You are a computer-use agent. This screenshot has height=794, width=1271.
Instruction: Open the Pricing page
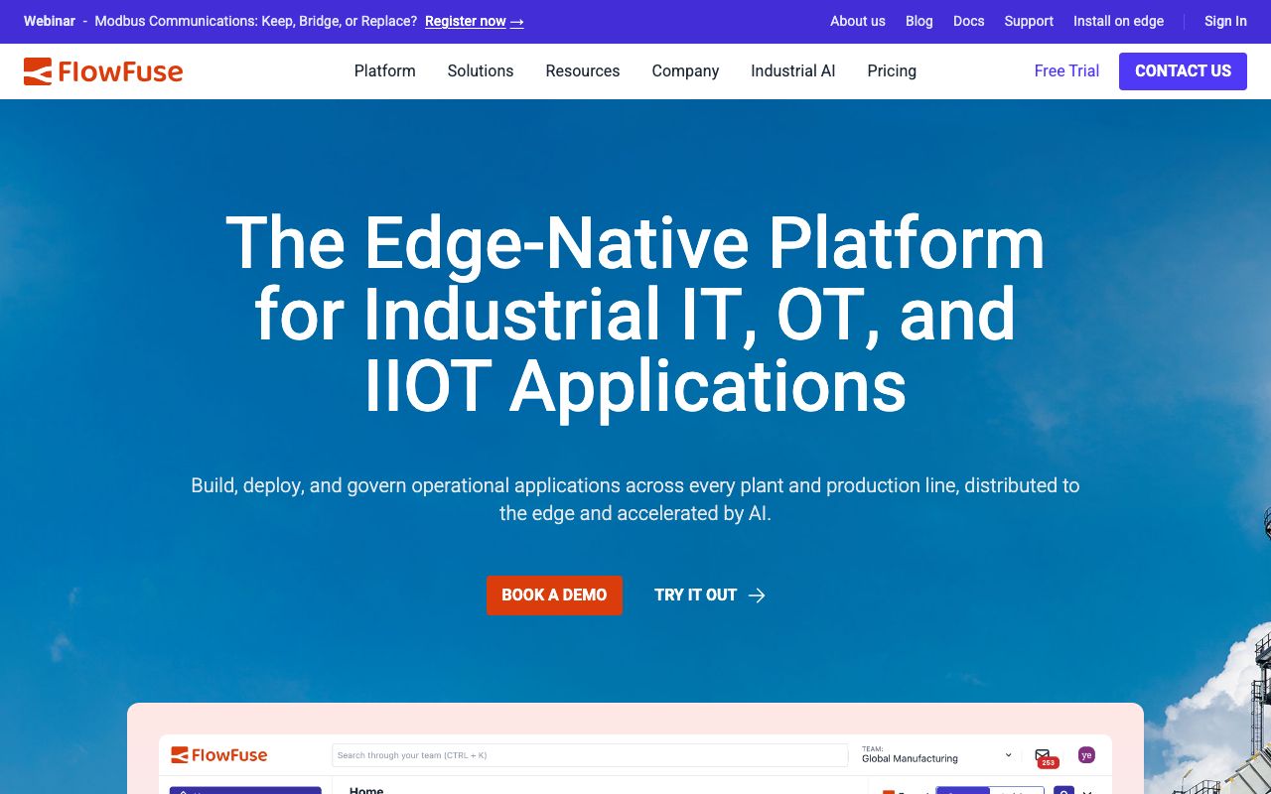click(892, 71)
